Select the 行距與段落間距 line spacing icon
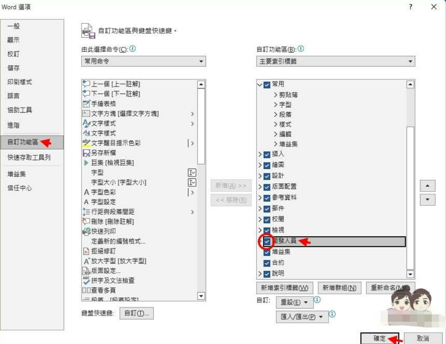The width and height of the screenshot is (446, 344). (86, 212)
